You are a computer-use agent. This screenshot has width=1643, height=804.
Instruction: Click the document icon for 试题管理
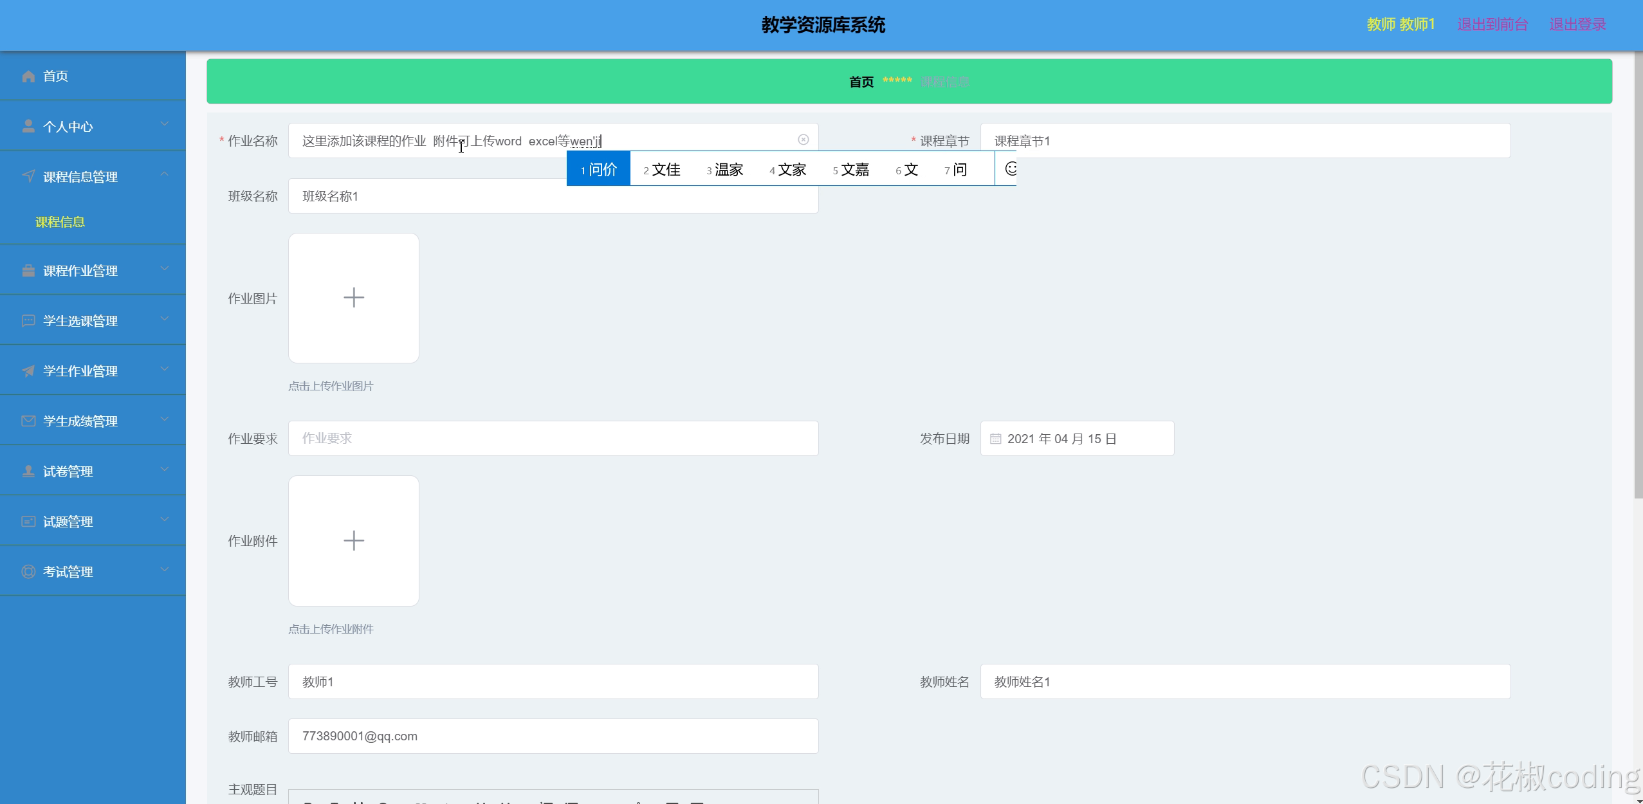28,521
